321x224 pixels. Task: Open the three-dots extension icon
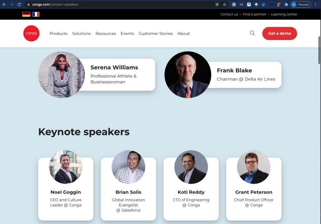[241, 4]
